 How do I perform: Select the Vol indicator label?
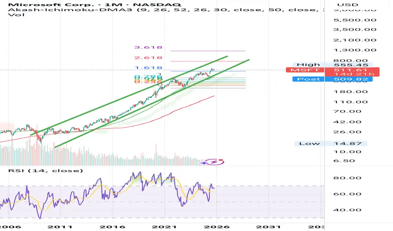[x=16, y=15]
